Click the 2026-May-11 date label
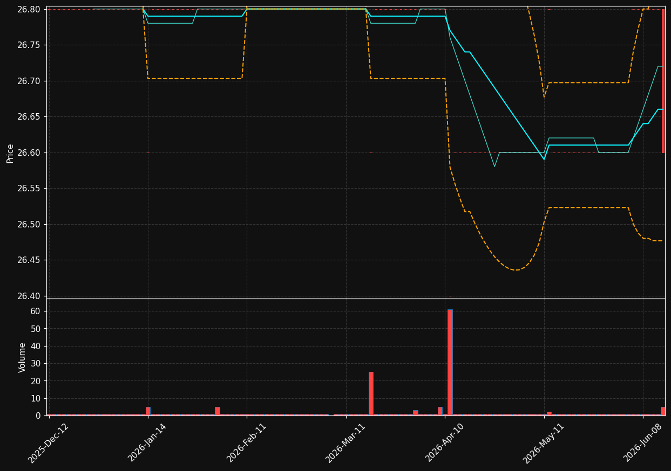671x471 pixels. coord(544,442)
